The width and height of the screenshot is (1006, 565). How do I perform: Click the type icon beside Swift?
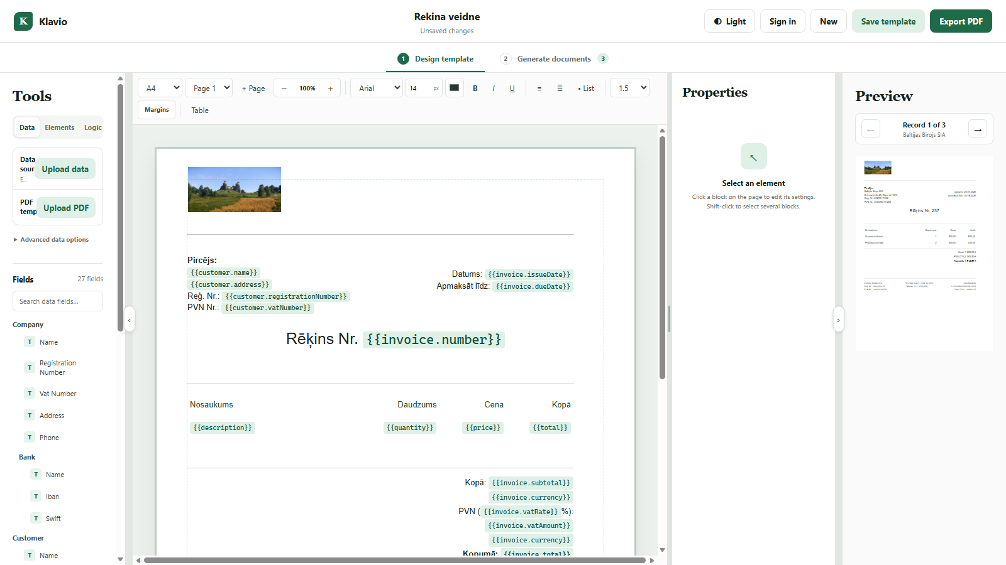(x=36, y=519)
